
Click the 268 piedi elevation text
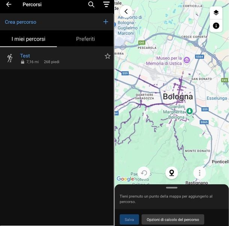pyautogui.click(x=51, y=62)
